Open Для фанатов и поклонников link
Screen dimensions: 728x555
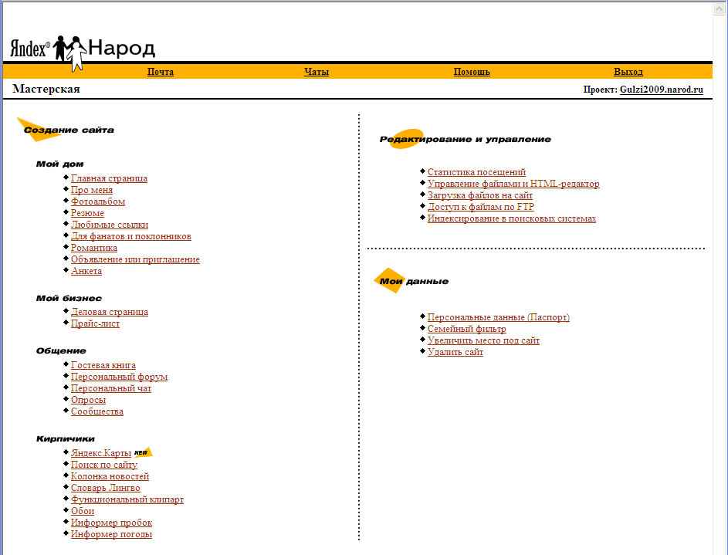point(131,236)
